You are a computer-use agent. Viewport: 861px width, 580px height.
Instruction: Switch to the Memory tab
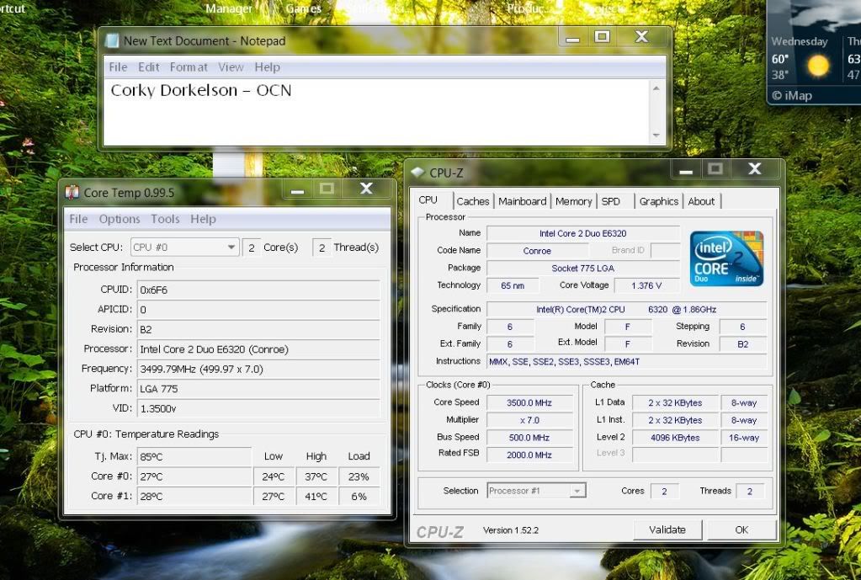[x=573, y=201]
